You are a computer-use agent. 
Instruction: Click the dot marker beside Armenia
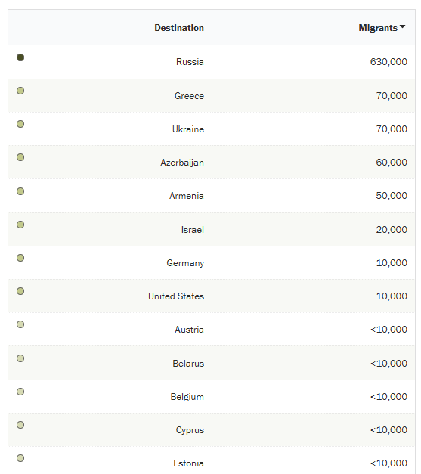pos(20,191)
